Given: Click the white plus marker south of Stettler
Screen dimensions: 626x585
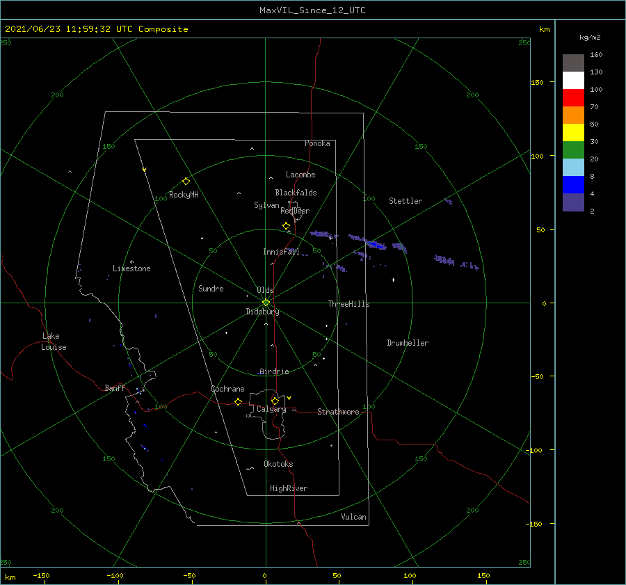Looking at the screenshot, I should tap(393, 280).
